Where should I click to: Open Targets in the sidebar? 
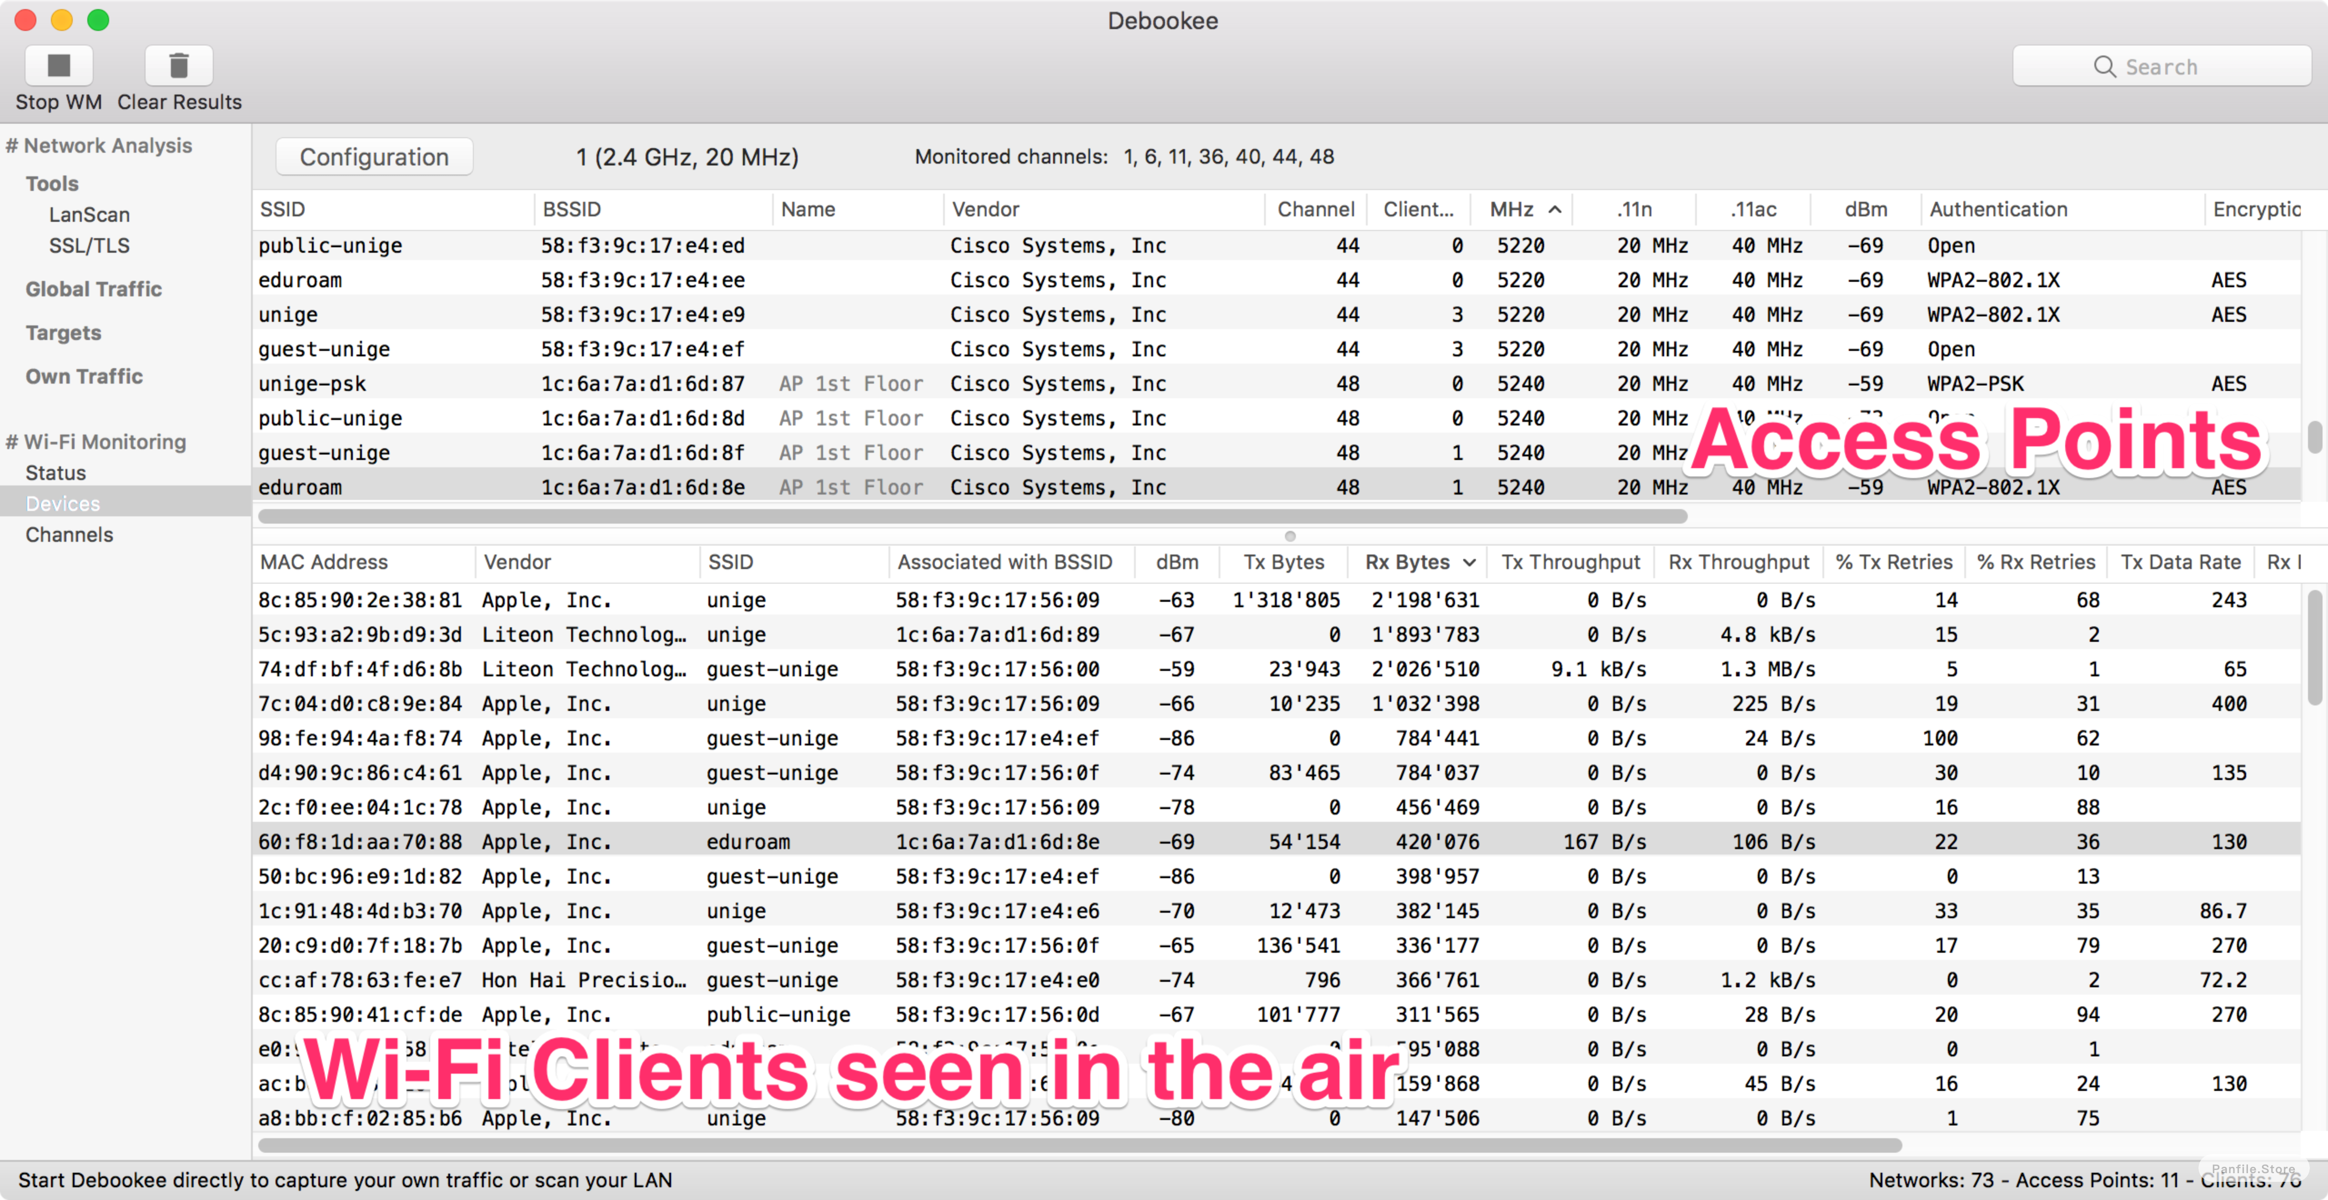pyautogui.click(x=63, y=333)
